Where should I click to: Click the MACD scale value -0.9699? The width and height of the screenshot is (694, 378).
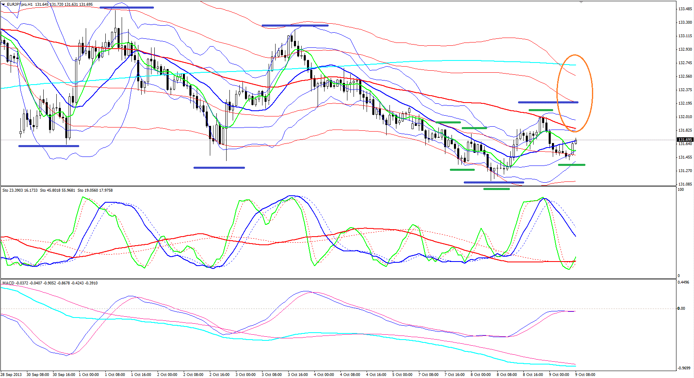coord(684,368)
